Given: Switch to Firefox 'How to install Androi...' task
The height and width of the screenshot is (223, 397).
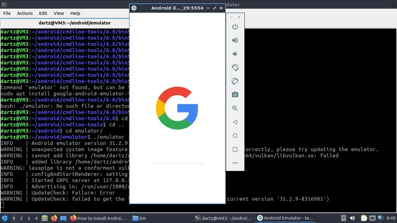Looking at the screenshot, I should (x=98, y=218).
